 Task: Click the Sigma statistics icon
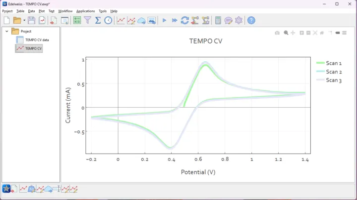click(x=98, y=20)
